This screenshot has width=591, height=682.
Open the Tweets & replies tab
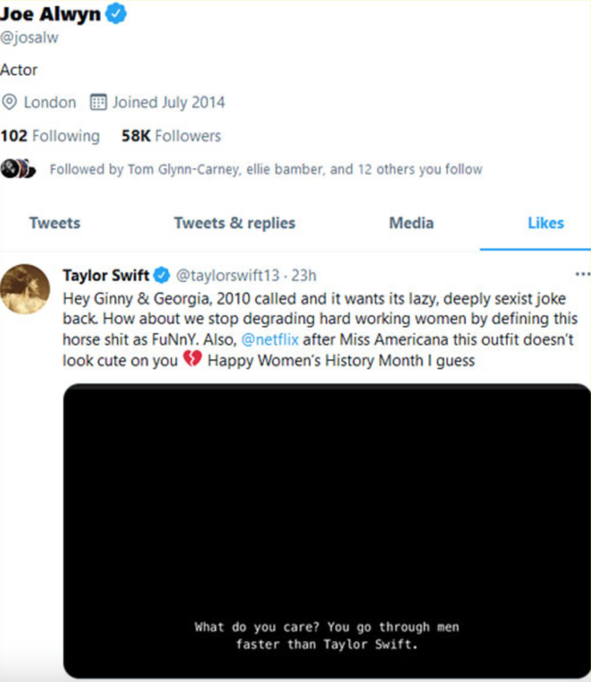tap(235, 223)
